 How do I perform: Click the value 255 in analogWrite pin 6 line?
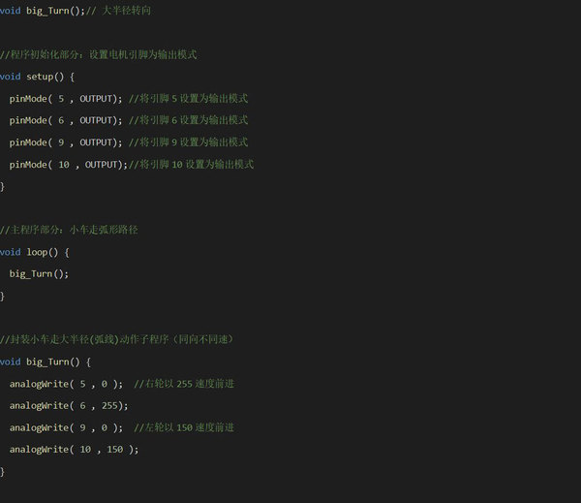click(113, 405)
